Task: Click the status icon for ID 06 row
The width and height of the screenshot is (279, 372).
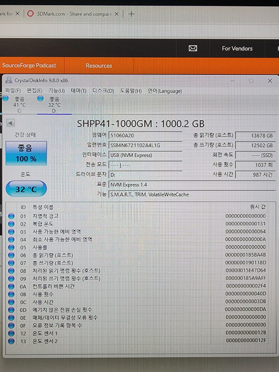Action: [11, 255]
